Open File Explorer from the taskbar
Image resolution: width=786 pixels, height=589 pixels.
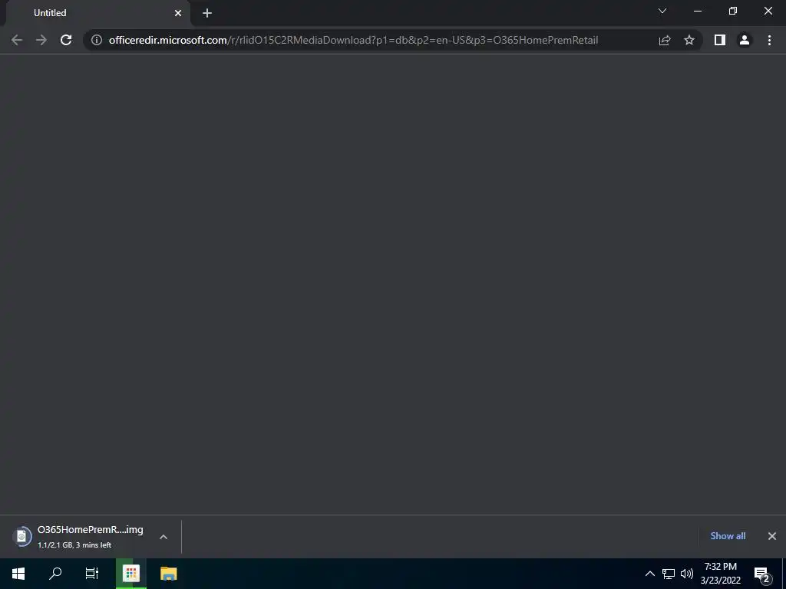coord(168,574)
